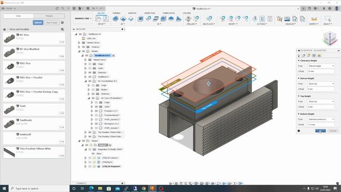This screenshot has height=192, width=341.
Task: Open Bottom Height From dropdown
Action: point(321,119)
